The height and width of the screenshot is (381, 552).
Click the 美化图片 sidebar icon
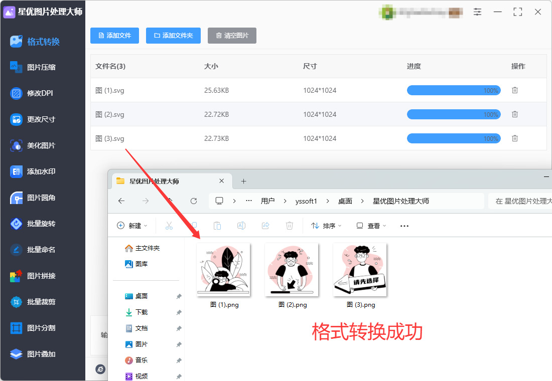(x=16, y=145)
